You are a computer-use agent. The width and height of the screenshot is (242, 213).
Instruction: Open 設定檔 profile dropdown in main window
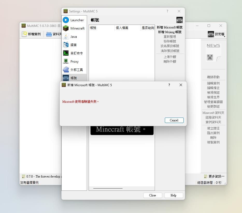pos(216,34)
